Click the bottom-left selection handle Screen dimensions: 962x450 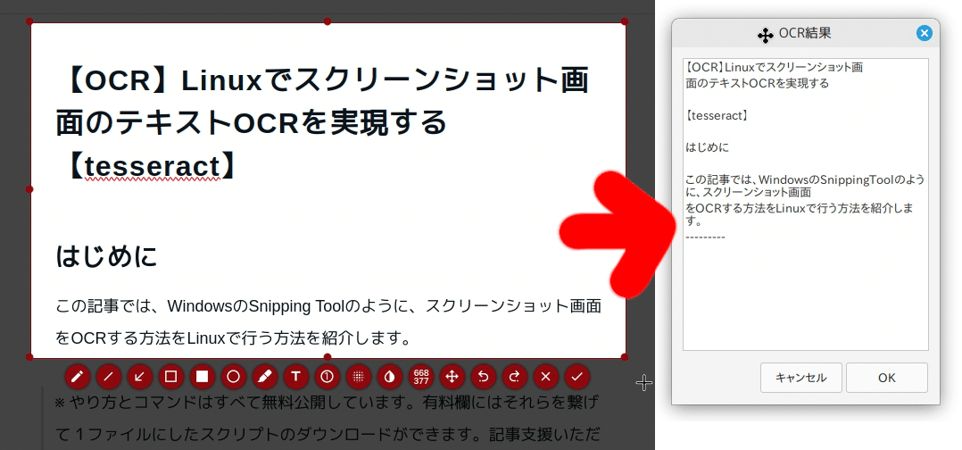pyautogui.click(x=29, y=356)
